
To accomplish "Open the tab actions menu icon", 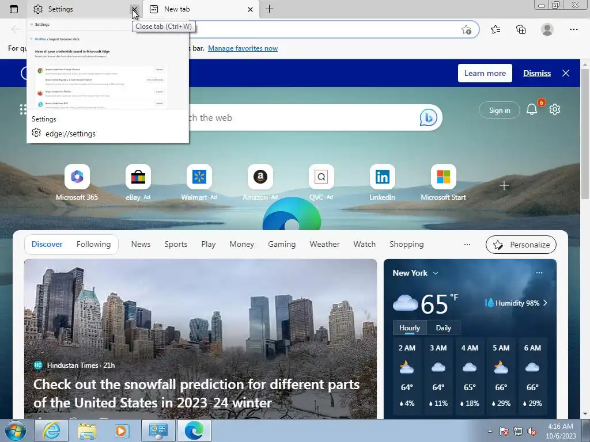I will tap(14, 9).
